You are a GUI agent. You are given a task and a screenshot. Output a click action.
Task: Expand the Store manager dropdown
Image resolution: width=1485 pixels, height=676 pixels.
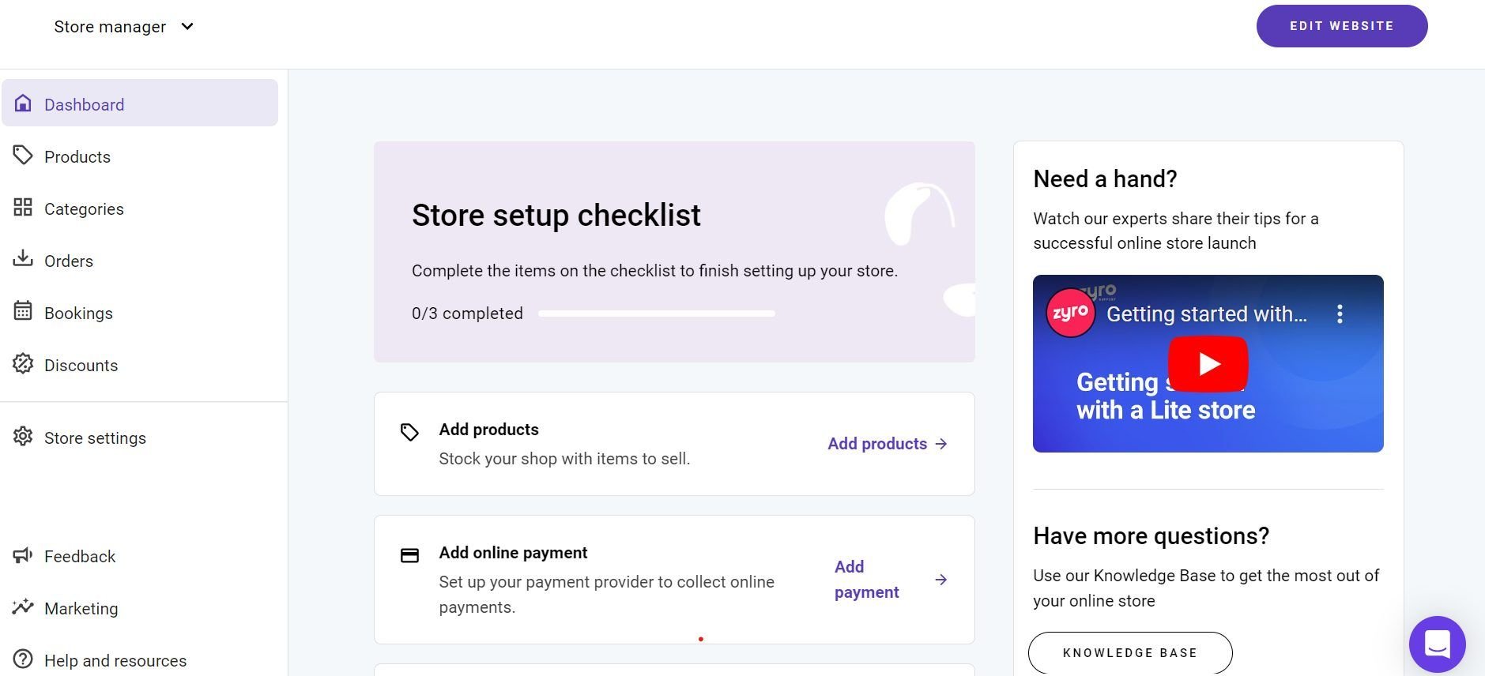pyautogui.click(x=124, y=27)
